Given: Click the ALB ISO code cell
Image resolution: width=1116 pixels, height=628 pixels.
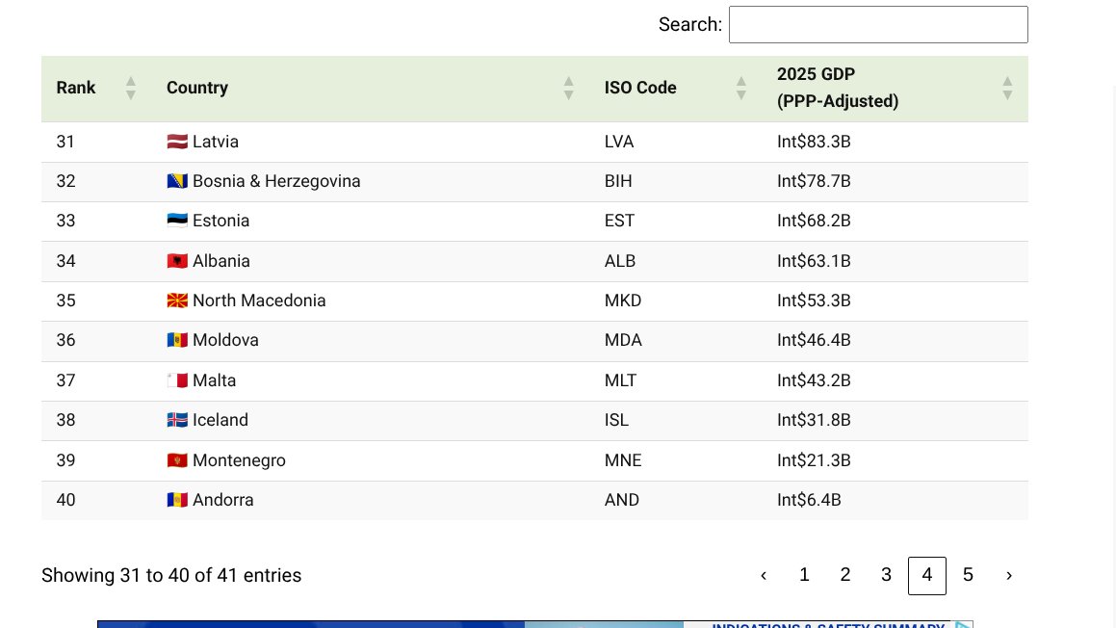Looking at the screenshot, I should click(620, 261).
